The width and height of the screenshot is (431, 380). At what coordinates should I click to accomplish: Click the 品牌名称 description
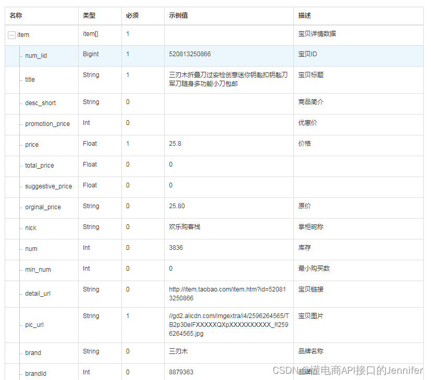pyautogui.click(x=311, y=351)
